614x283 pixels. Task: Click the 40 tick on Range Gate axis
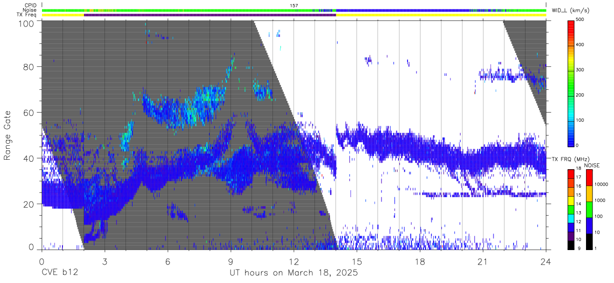29,158
